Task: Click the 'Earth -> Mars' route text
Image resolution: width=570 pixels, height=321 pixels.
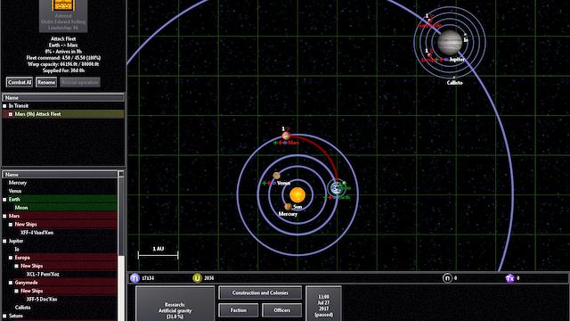Action: pos(63,45)
